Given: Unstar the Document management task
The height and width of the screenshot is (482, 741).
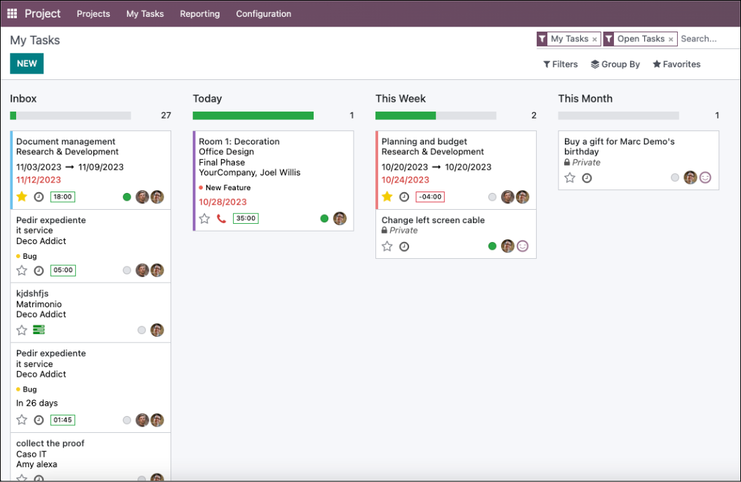Looking at the screenshot, I should point(22,196).
